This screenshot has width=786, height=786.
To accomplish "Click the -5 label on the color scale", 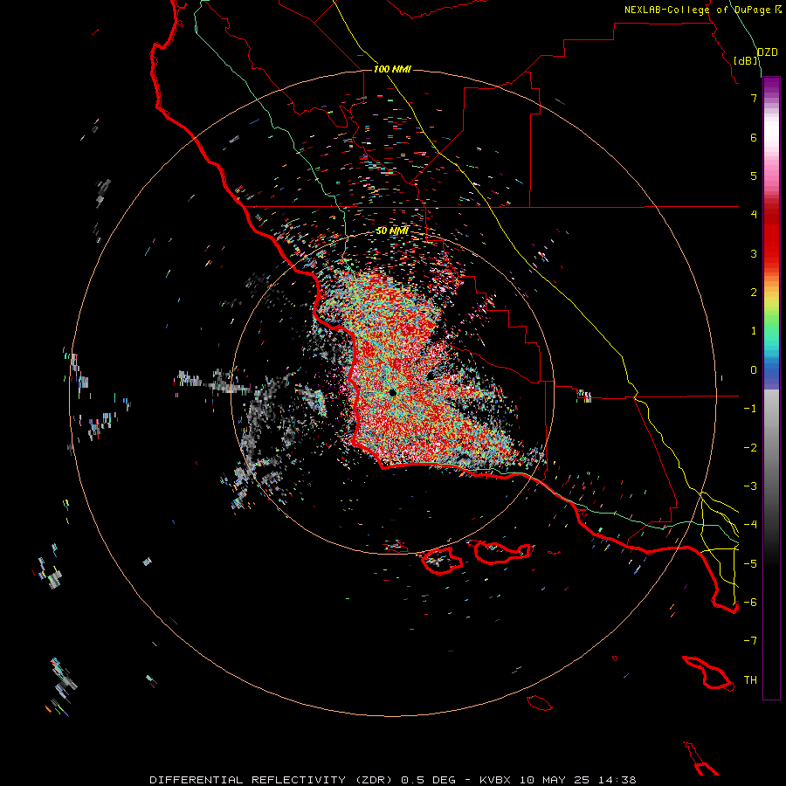I will [x=750, y=564].
